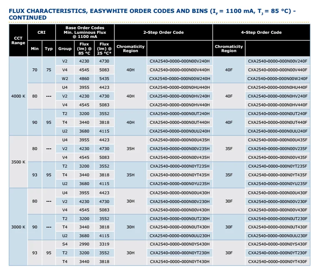The image size is (318, 273).
Task: Select flux value 2990
Action: coord(84,244)
